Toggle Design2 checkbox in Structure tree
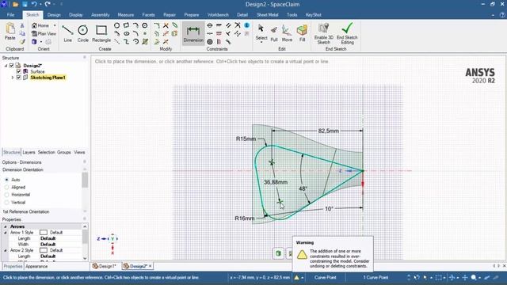This screenshot has width=507, height=285. [x=12, y=66]
